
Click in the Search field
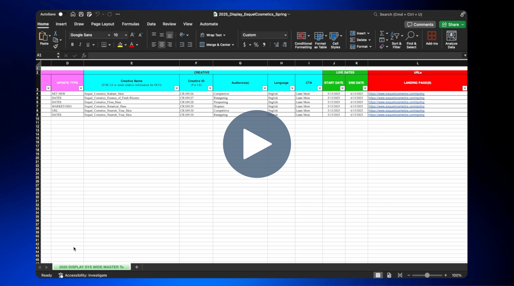(x=414, y=14)
